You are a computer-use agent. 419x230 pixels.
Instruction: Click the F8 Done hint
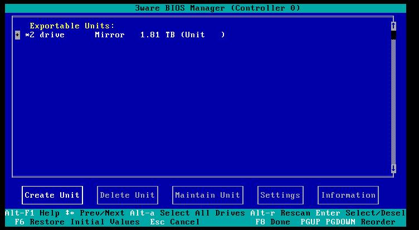pos(272,222)
